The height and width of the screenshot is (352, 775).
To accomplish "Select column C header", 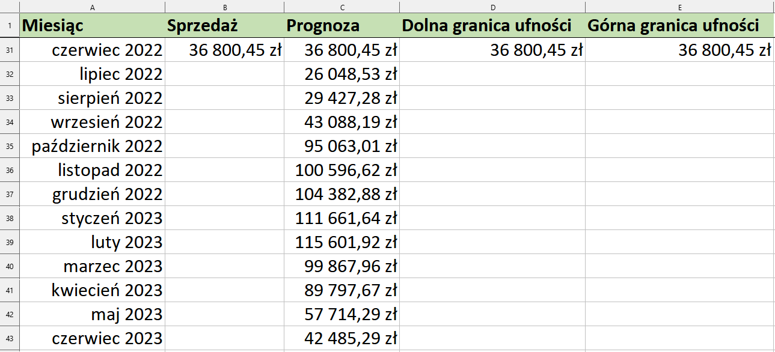I will point(342,7).
